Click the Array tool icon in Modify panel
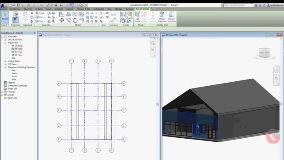This screenshot has height=160, width=284. [87, 17]
